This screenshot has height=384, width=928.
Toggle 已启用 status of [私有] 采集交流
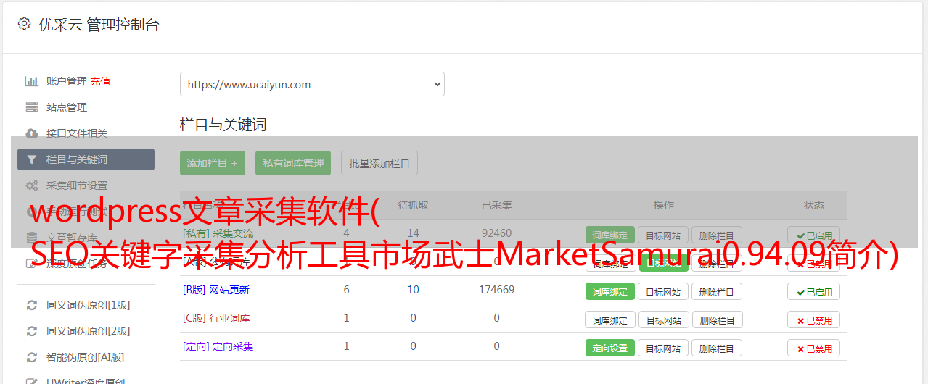point(814,235)
